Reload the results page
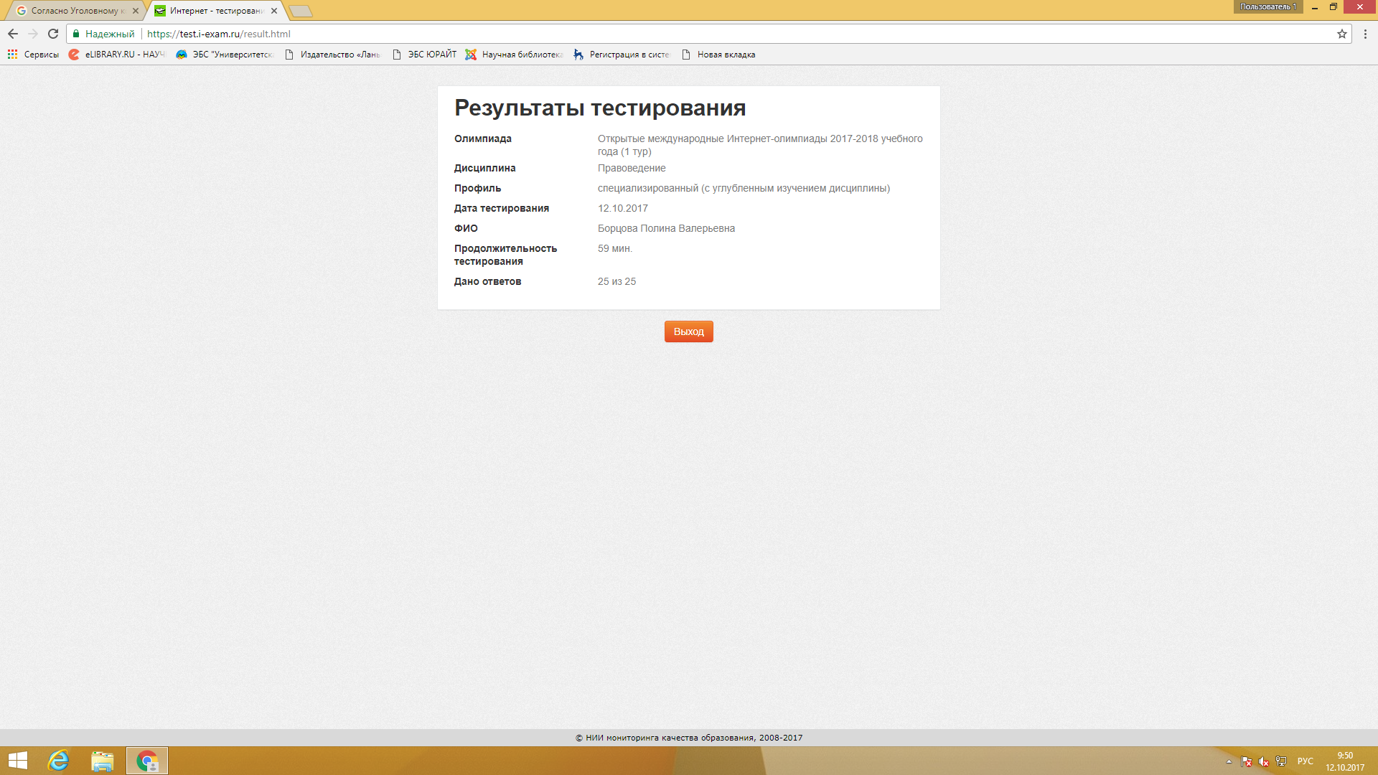This screenshot has height=775, width=1378. coord(53,34)
